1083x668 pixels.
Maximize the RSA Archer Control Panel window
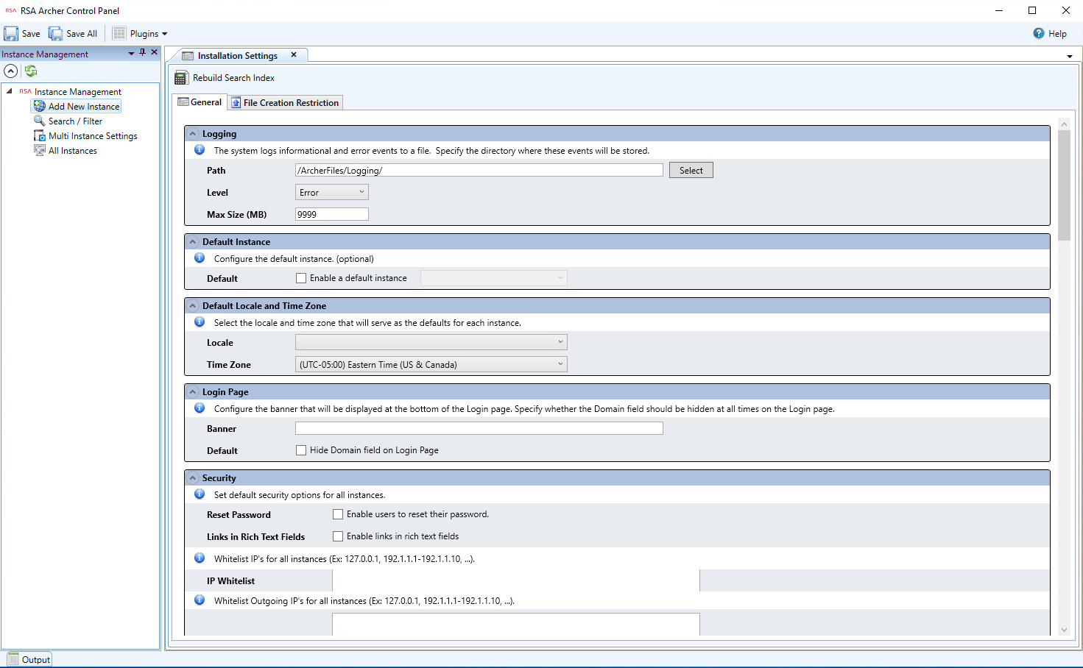pyautogui.click(x=1032, y=10)
